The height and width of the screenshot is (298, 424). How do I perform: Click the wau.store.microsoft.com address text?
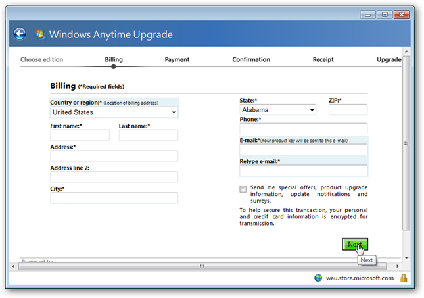(x=360, y=278)
